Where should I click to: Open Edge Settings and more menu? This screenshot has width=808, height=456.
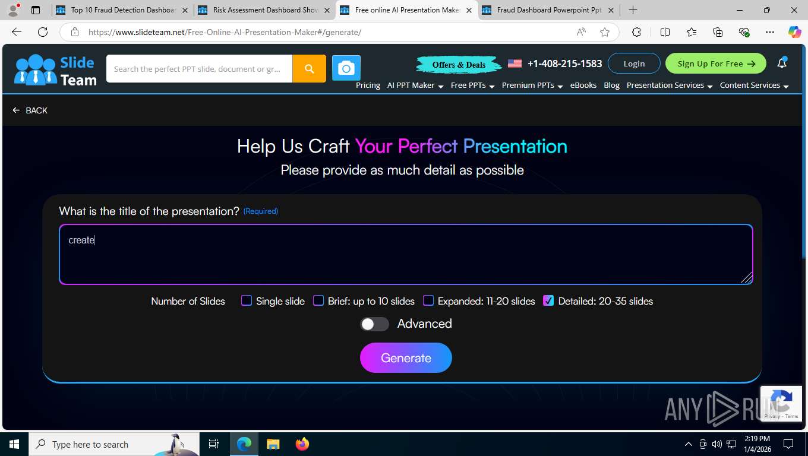pos(770,32)
